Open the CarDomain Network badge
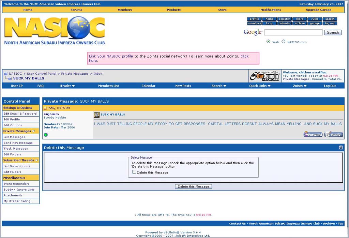Viewport: 349px width, 238px height. 265,76
